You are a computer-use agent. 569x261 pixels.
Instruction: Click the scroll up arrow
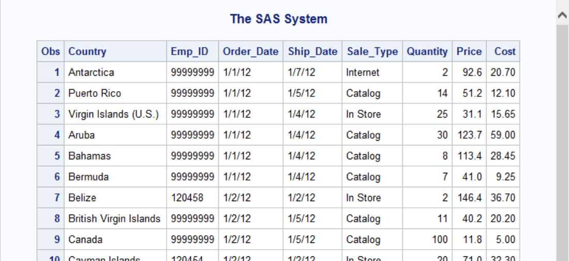tap(562, 15)
